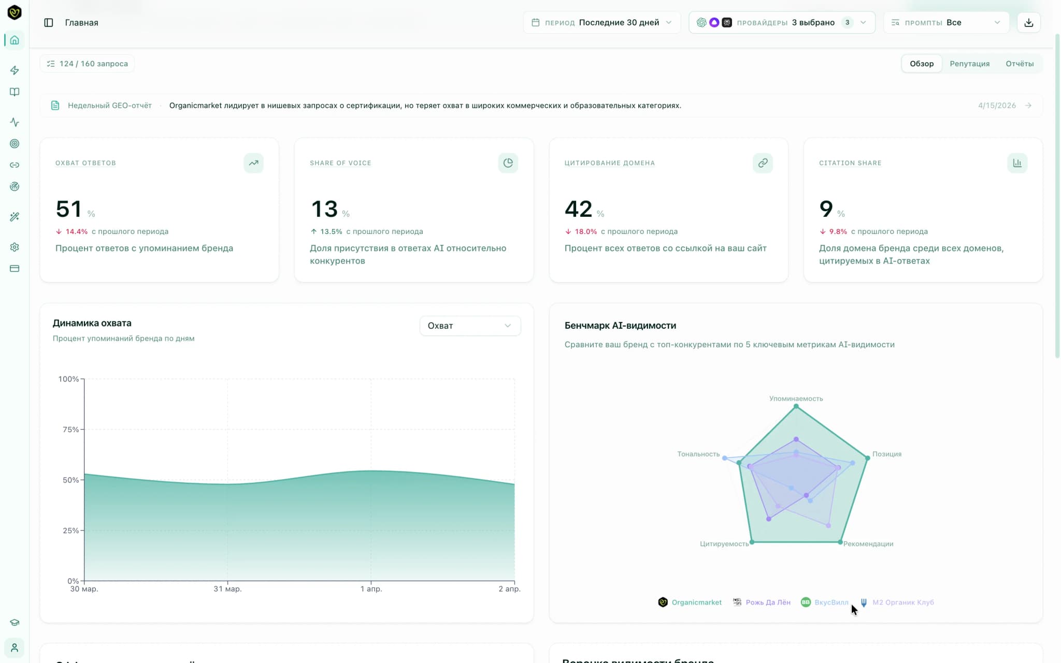Open the Охват metric dropdown
This screenshot has width=1061, height=663.
[x=470, y=326]
